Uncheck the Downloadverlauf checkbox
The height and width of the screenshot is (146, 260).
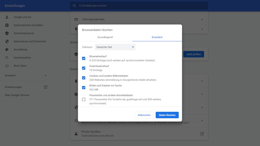point(84,68)
